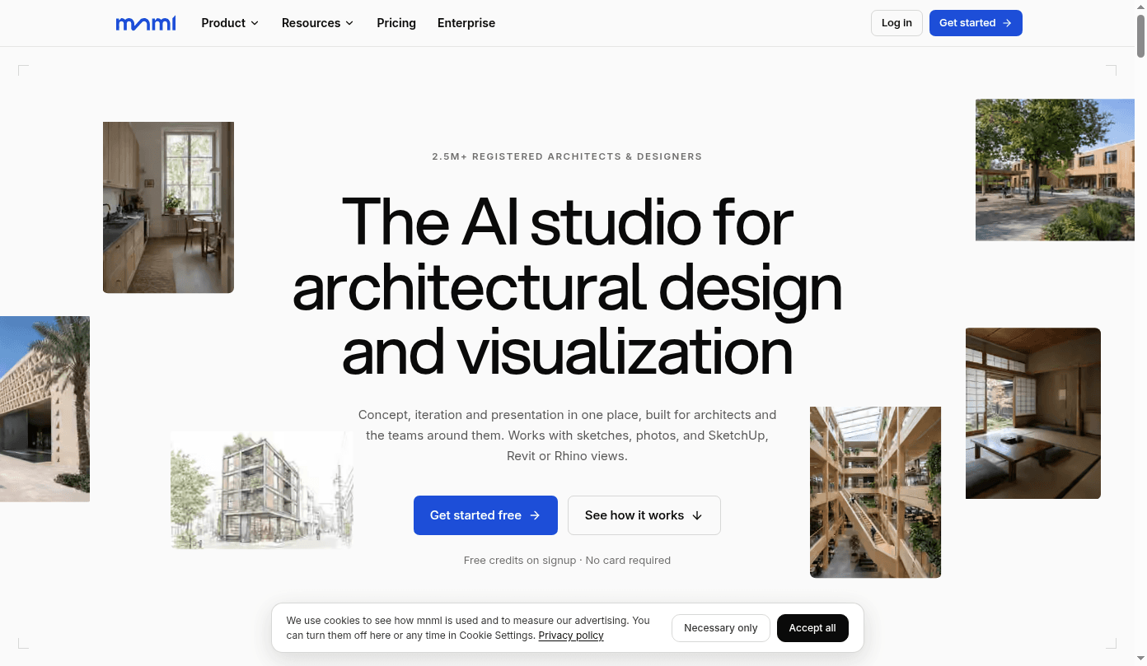This screenshot has width=1147, height=666.
Task: Open the palm tree facade image
Action: (x=44, y=409)
